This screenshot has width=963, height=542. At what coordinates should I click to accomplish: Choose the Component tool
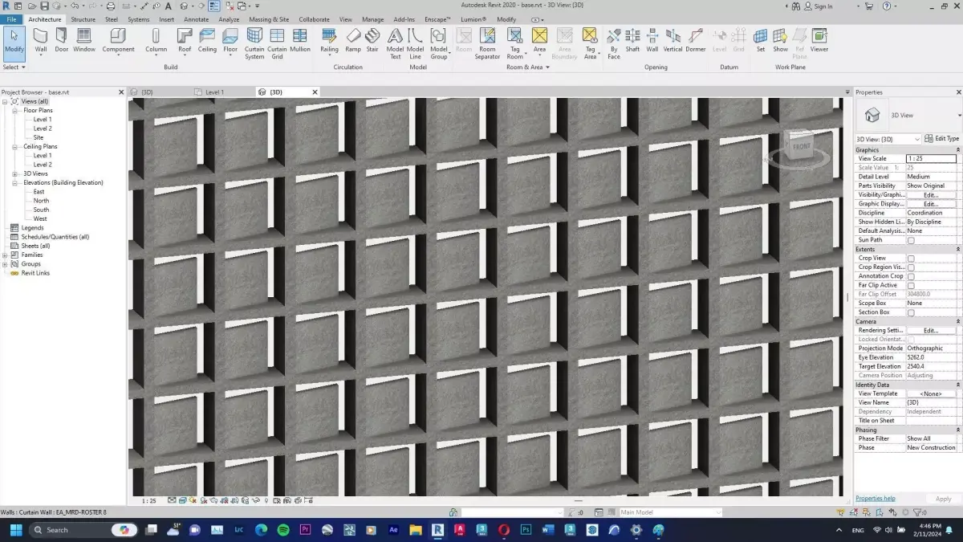[x=118, y=40]
